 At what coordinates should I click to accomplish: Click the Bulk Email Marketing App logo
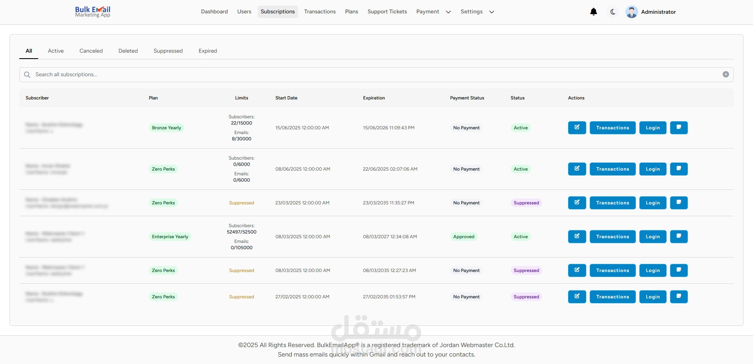pos(93,12)
